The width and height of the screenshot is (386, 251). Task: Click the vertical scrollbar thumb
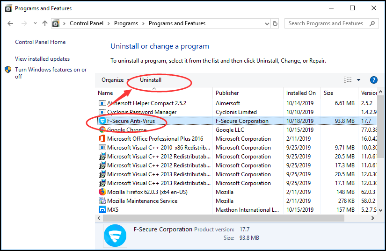click(381, 126)
